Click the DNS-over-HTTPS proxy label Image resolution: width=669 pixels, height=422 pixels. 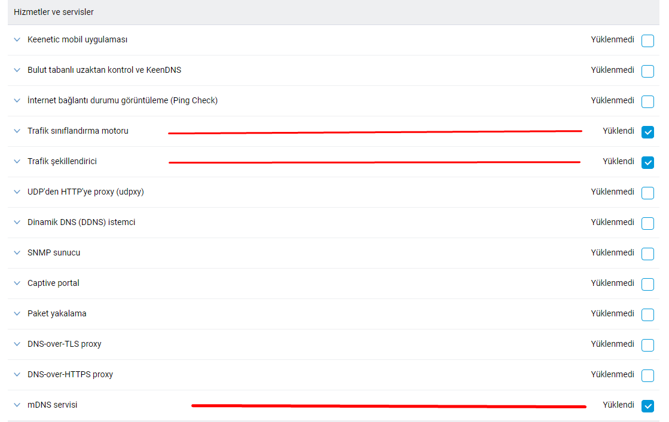tap(70, 374)
